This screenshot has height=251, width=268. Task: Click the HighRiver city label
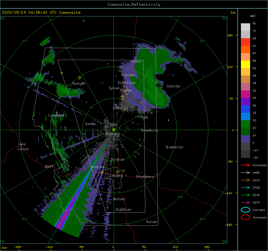[124, 210]
